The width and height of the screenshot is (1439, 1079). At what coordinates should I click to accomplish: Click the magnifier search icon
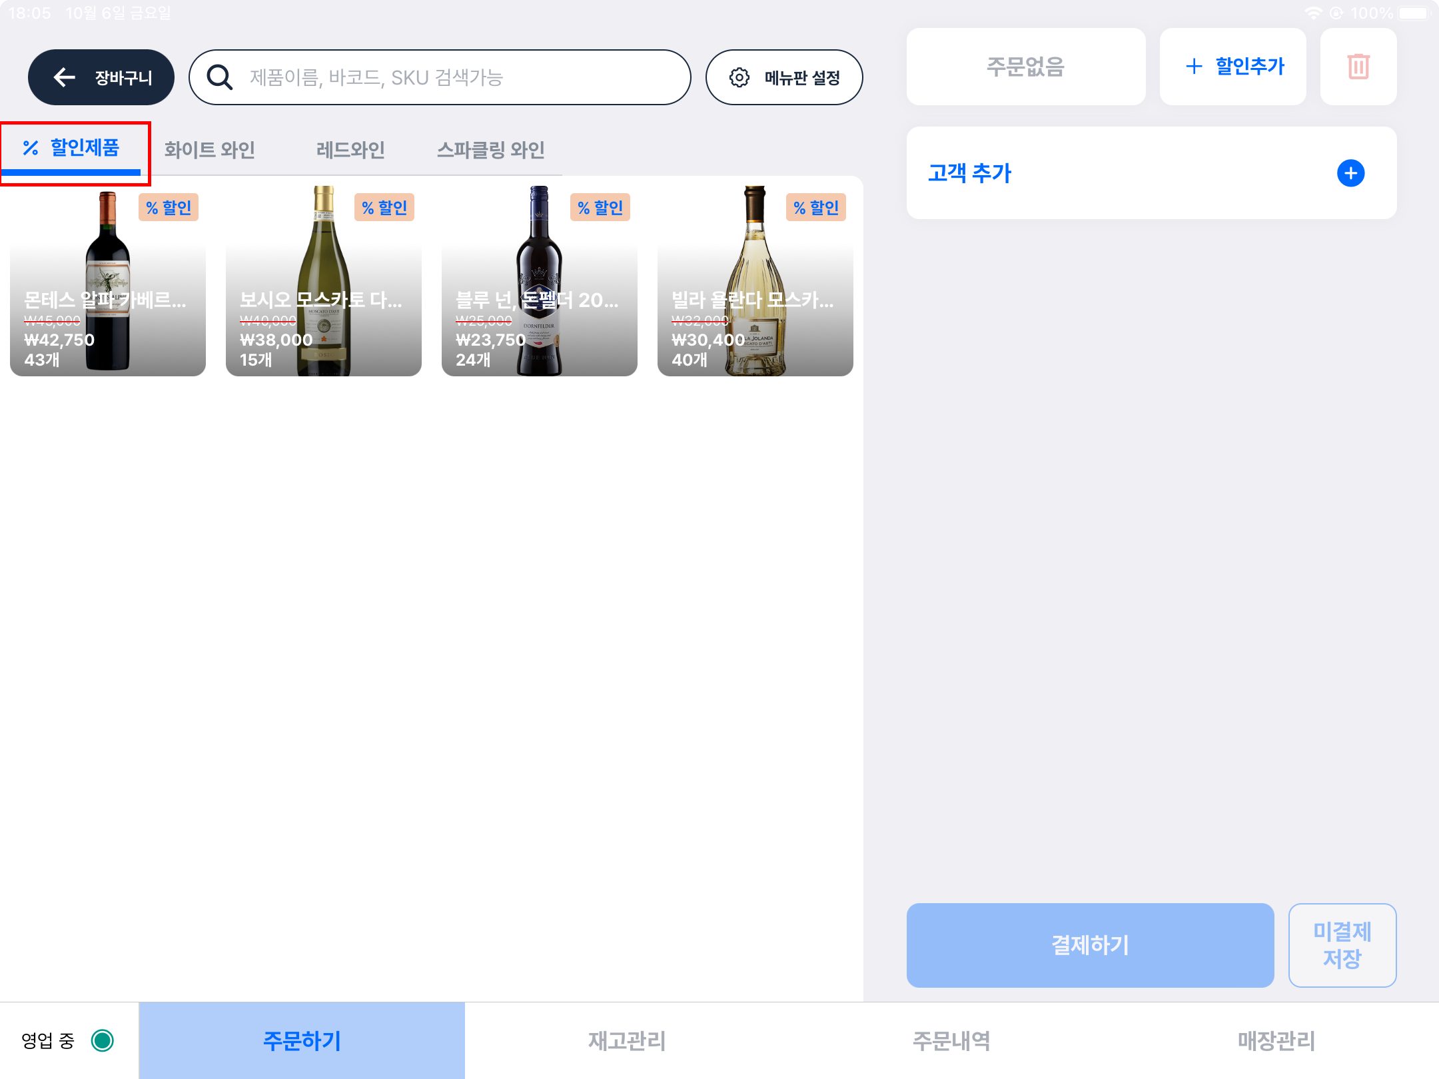pos(219,77)
